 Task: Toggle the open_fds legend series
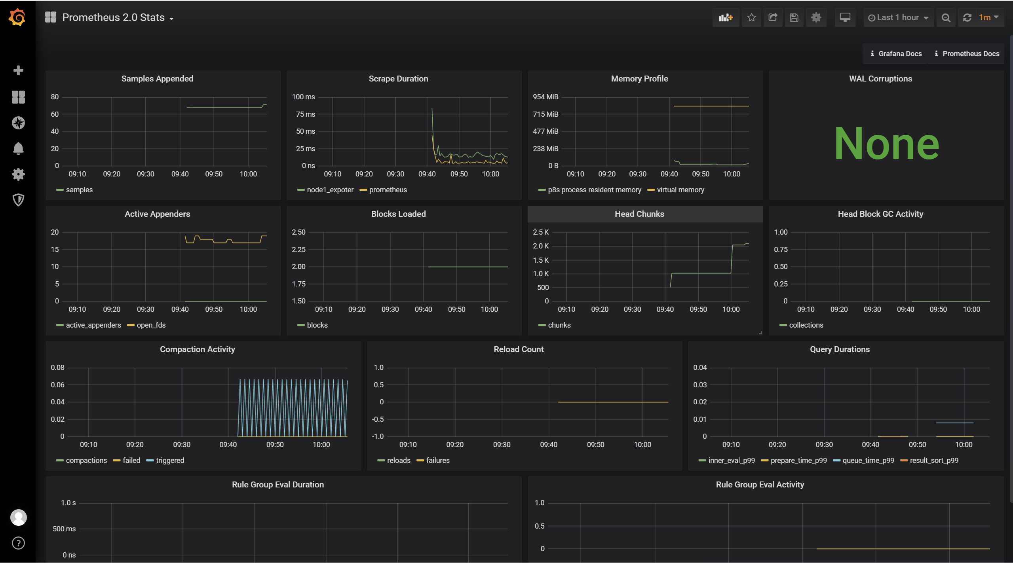click(x=151, y=325)
